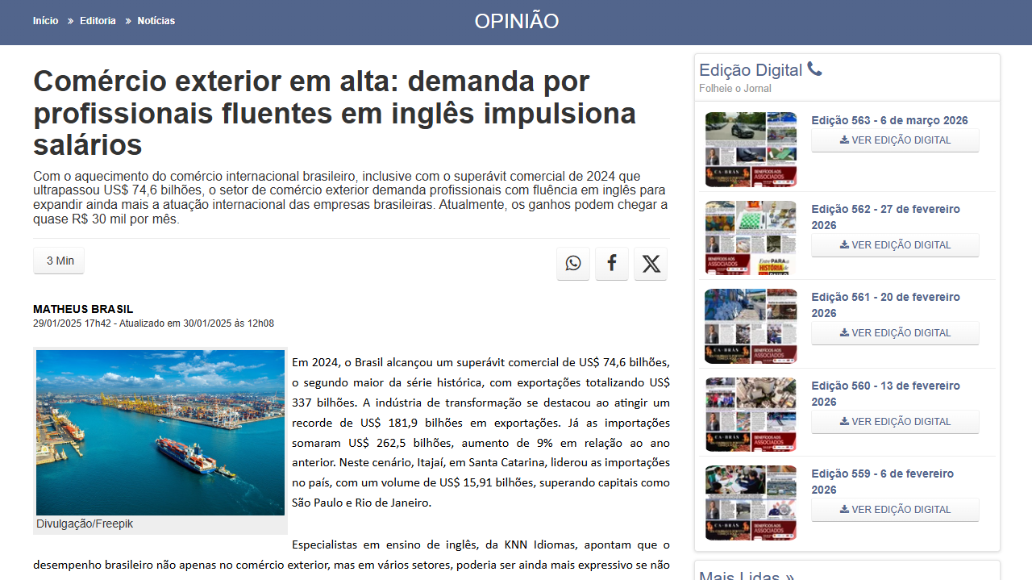Share article on Facebook
This screenshot has height=580, width=1032.
[x=612, y=264]
